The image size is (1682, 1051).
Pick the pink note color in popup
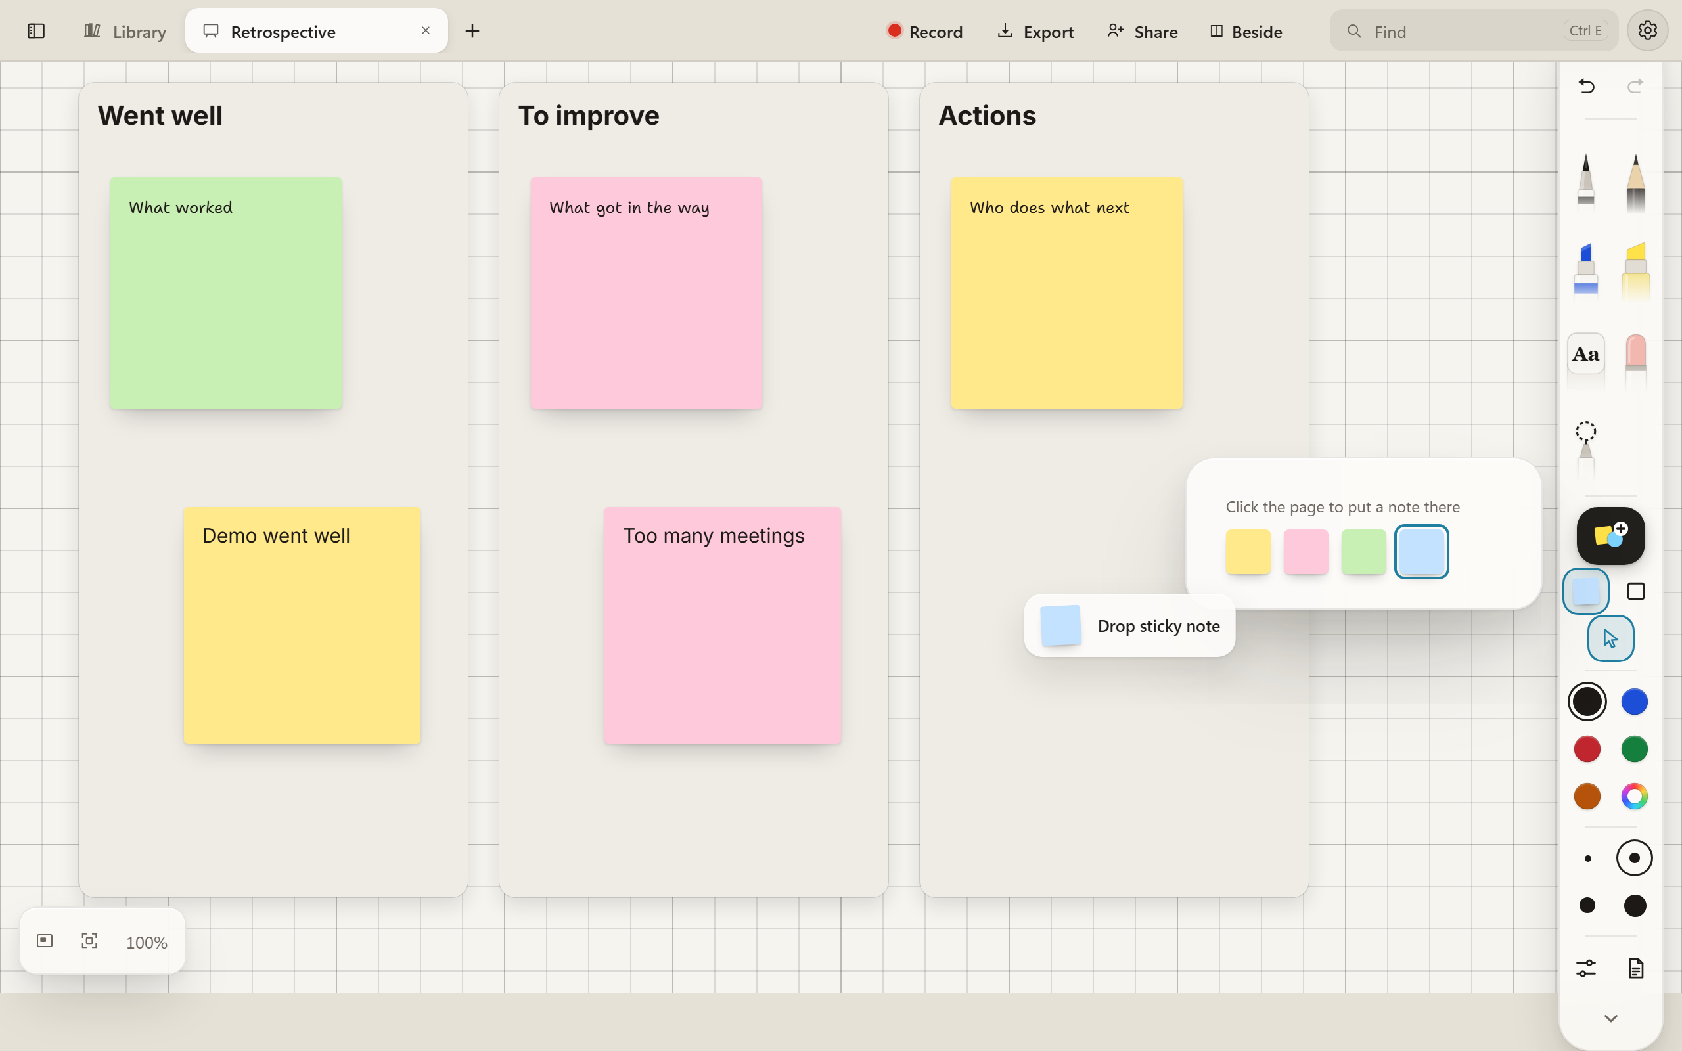click(x=1306, y=552)
